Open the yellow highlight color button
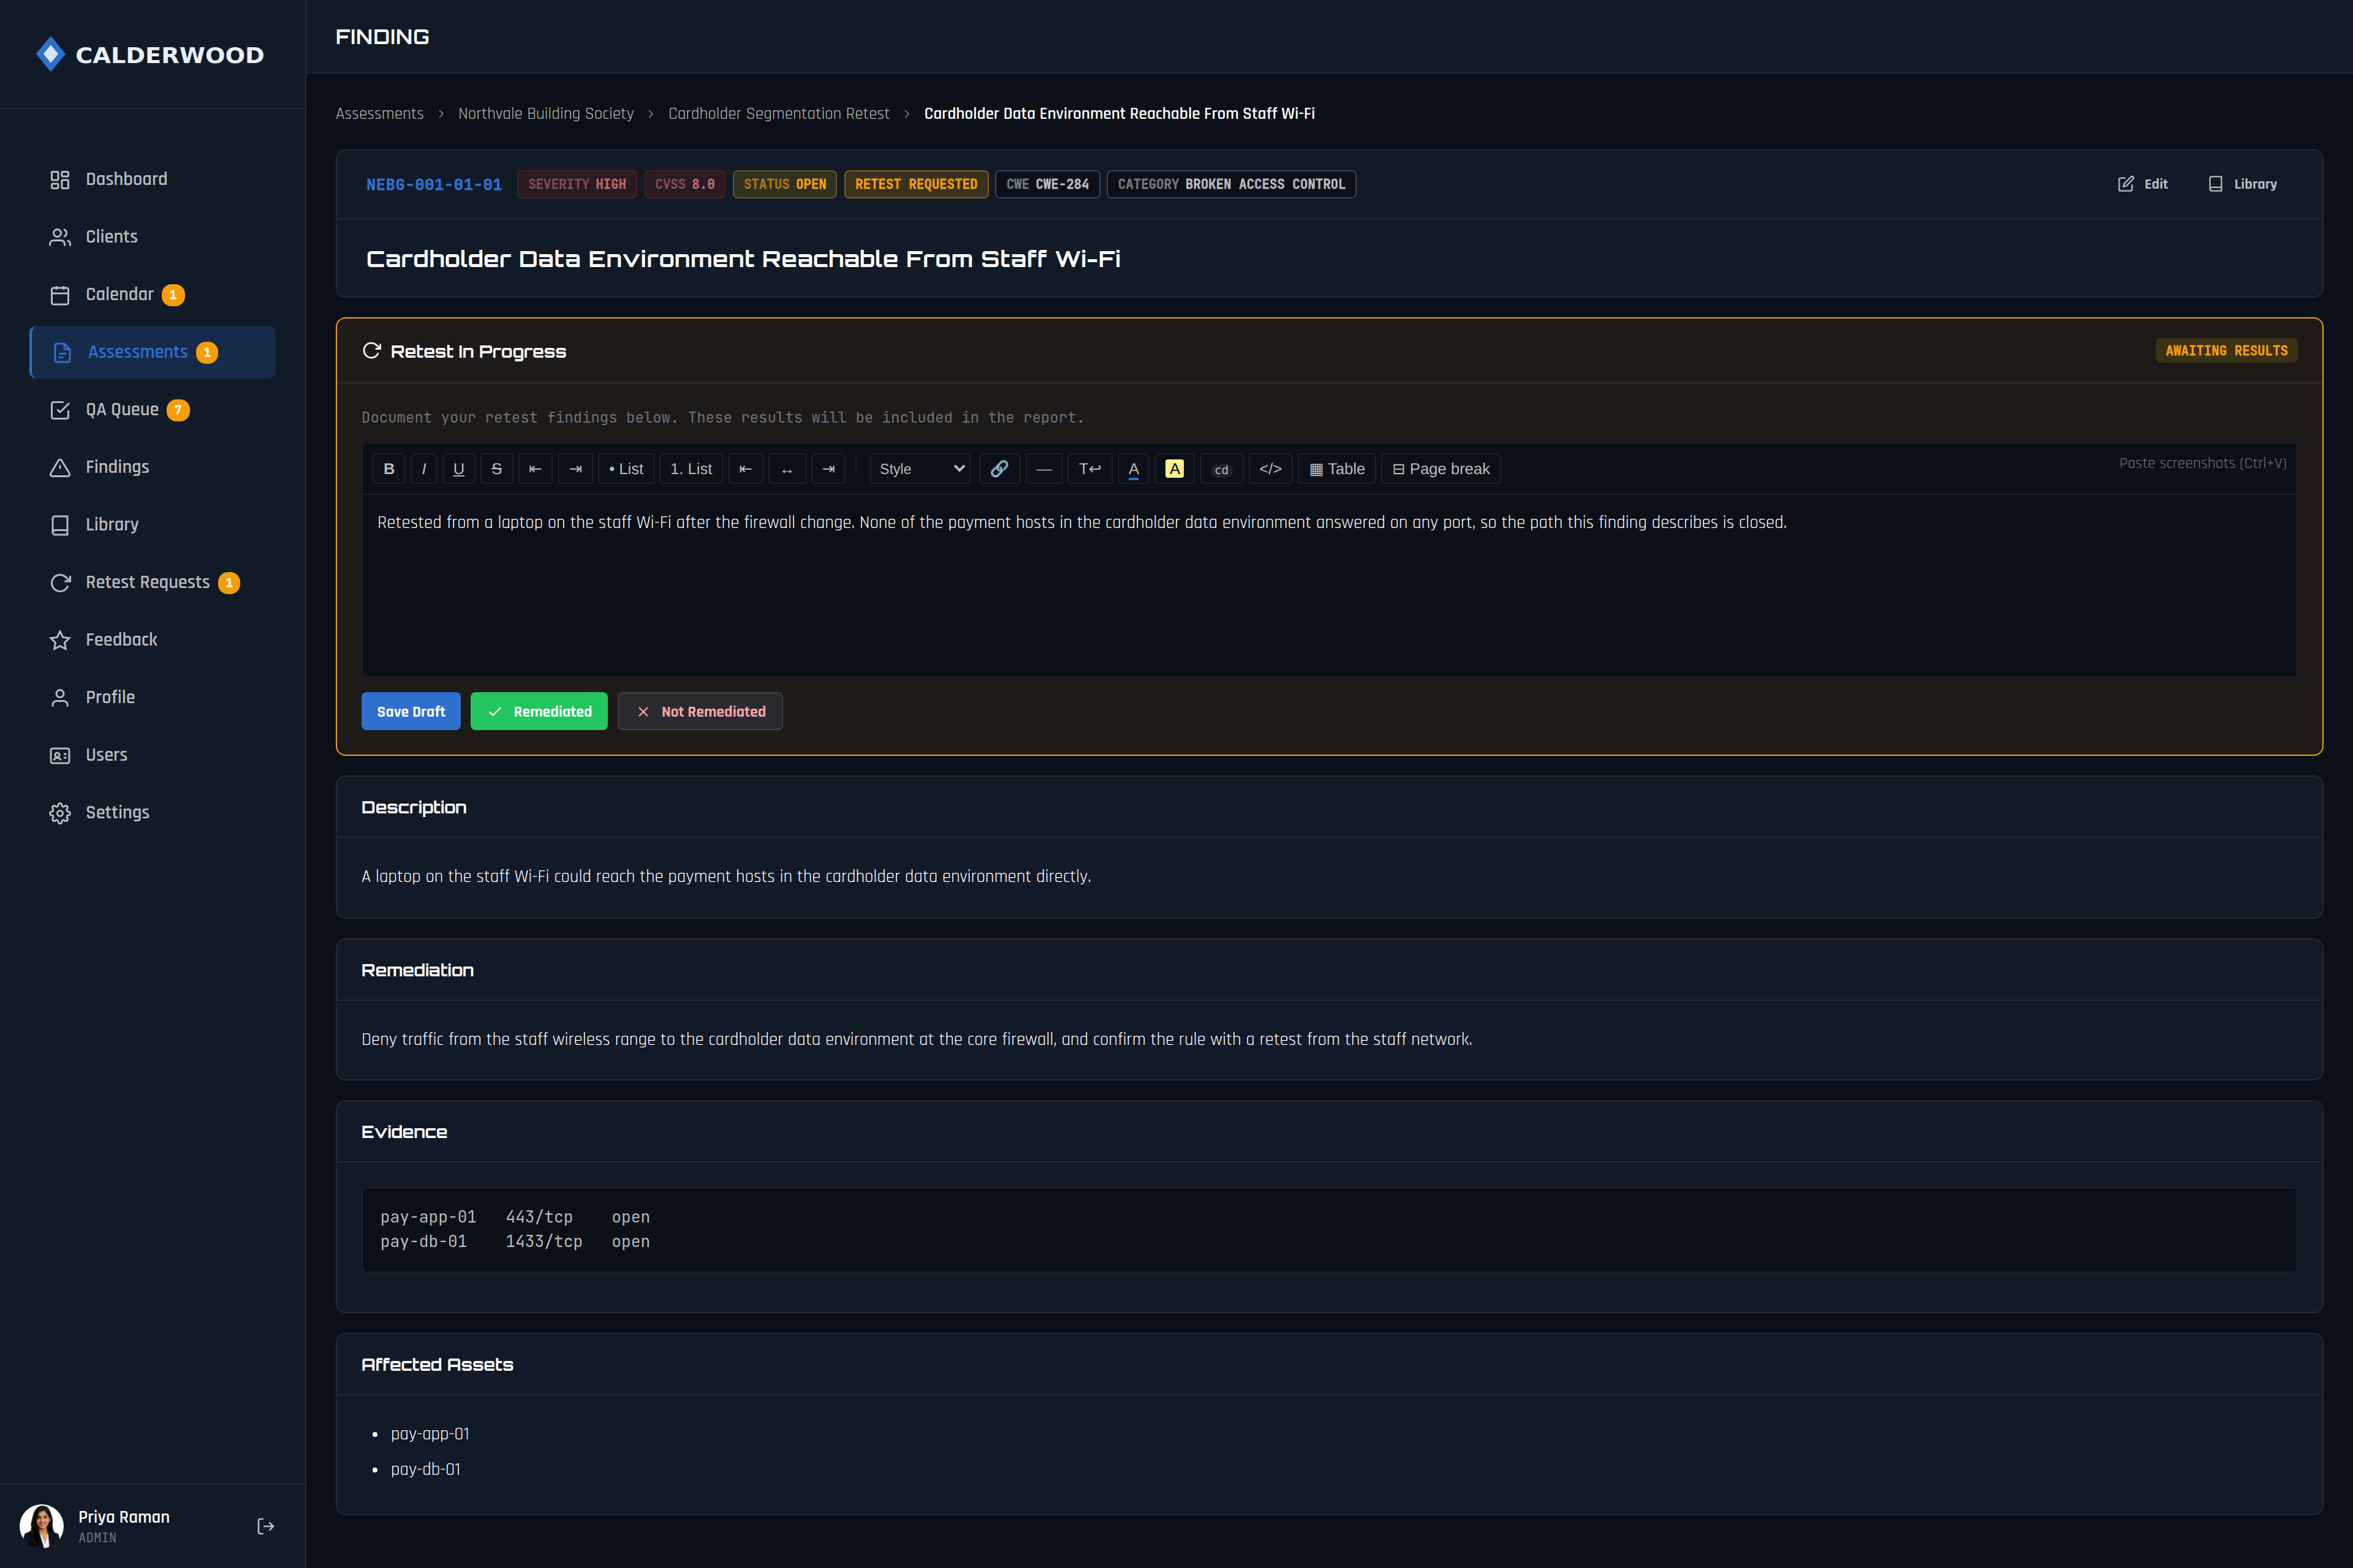 tap(1175, 469)
